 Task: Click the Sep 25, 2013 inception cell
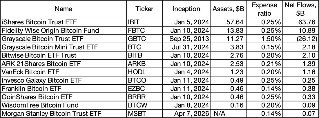click(187, 39)
